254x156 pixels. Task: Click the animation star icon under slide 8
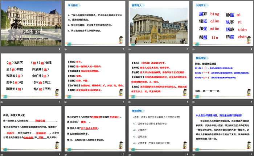point(193,102)
